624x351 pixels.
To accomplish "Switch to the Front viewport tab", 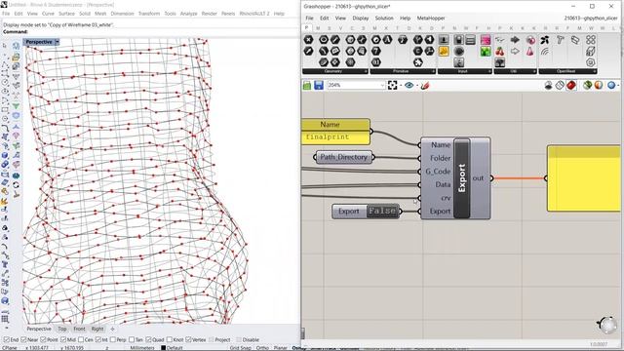I will [79, 329].
